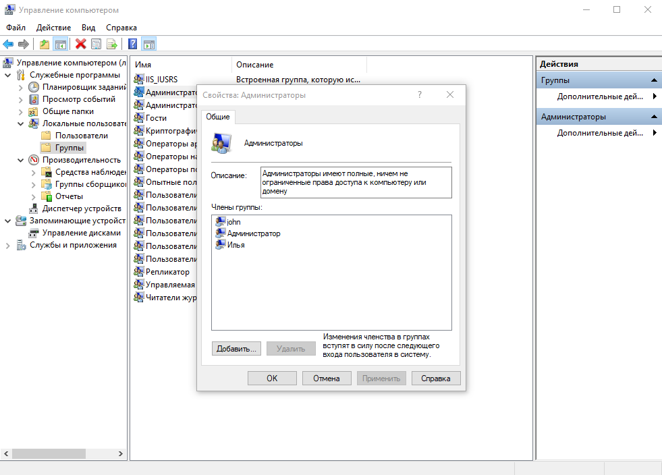
Task: Open the Properties toolbar icon
Action: tap(96, 44)
